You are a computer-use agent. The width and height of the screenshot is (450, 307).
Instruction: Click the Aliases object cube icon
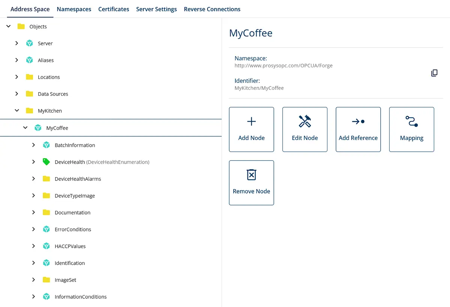click(30, 60)
